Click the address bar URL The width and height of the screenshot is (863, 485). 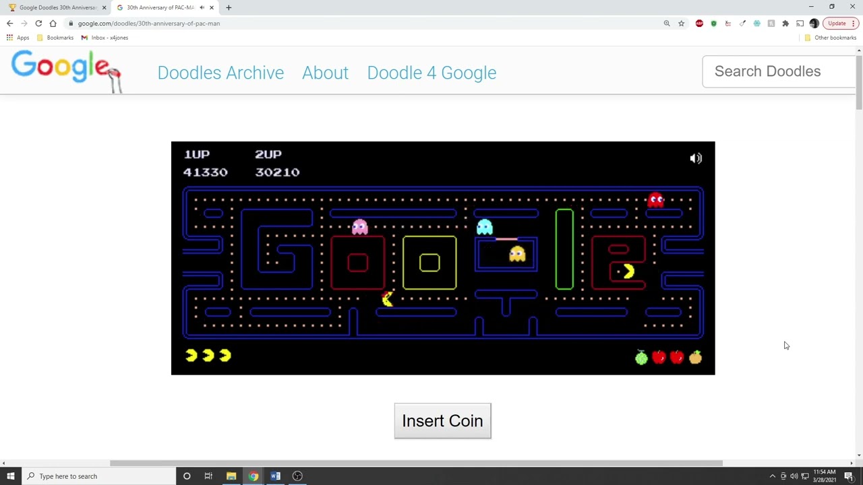(x=148, y=24)
